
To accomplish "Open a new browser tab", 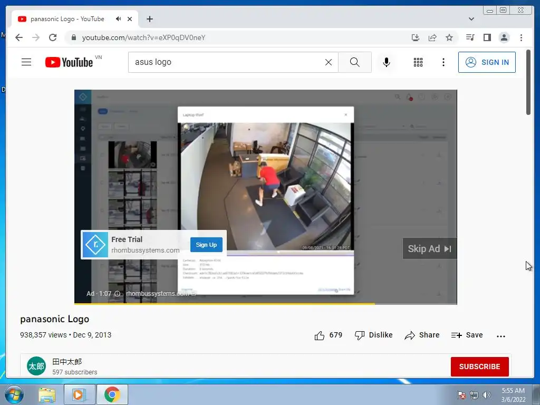I will click(x=149, y=19).
